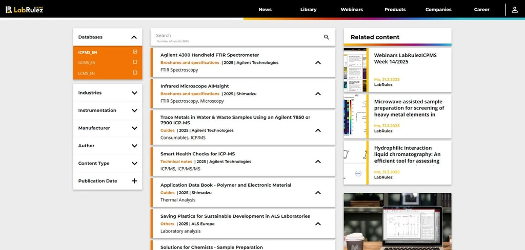The height and width of the screenshot is (250, 525).
Task: Collapse Application Data Book result chevron
Action: 318,193
